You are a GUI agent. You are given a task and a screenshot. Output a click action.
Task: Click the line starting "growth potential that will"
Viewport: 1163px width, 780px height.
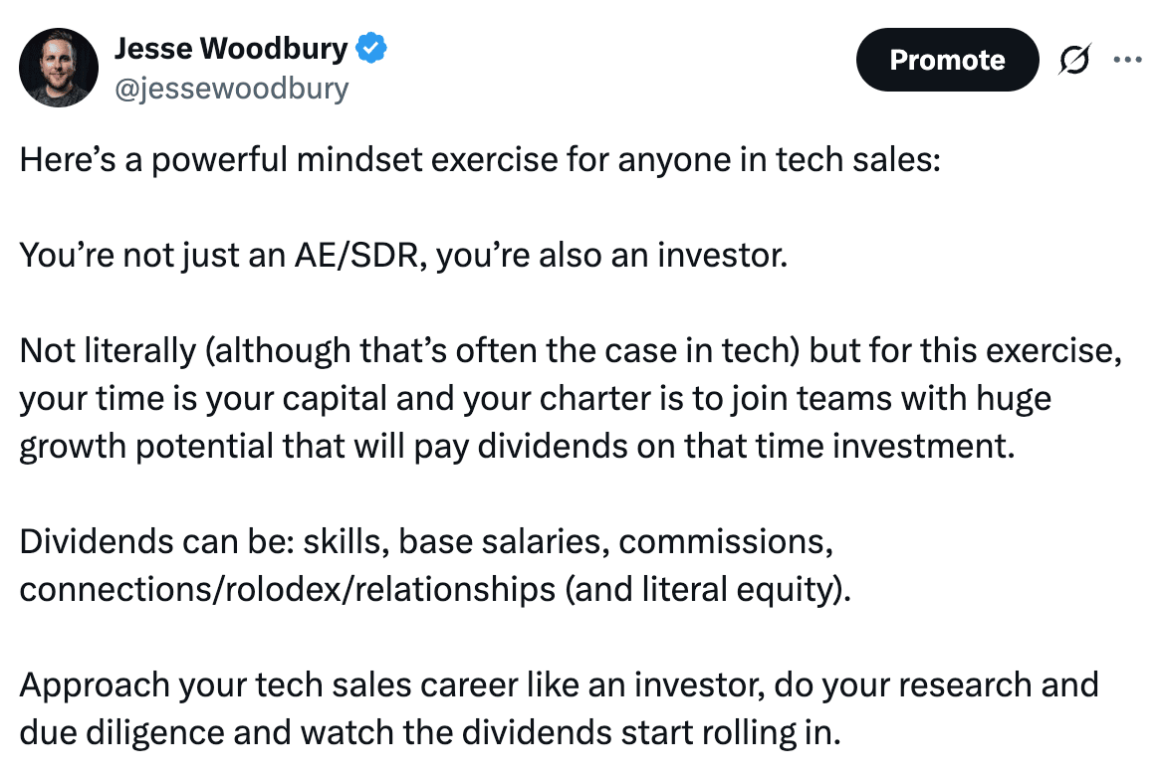pyautogui.click(x=517, y=447)
